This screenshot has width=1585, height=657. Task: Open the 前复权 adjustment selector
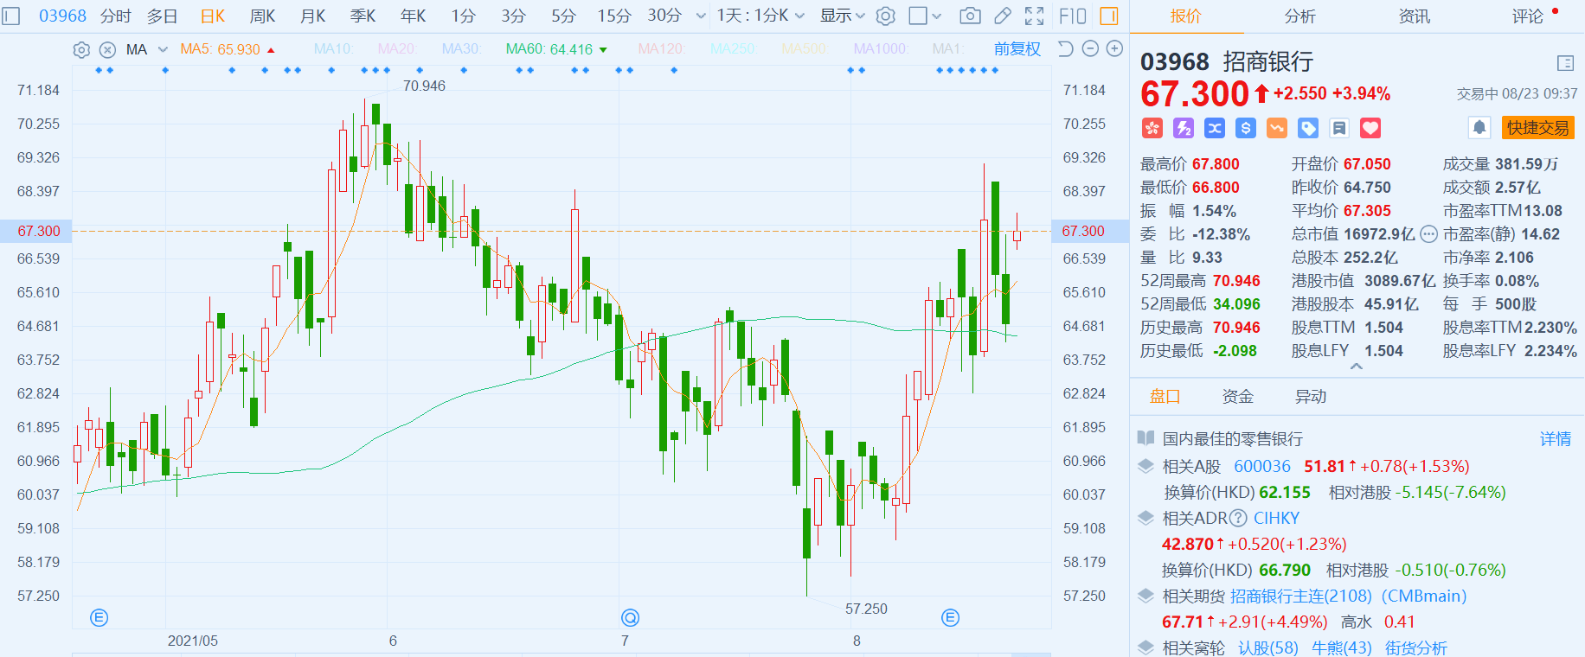pyautogui.click(x=1017, y=49)
